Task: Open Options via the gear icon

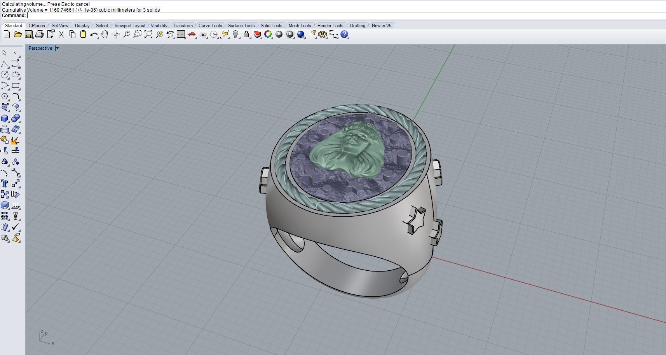Action: pos(323,35)
